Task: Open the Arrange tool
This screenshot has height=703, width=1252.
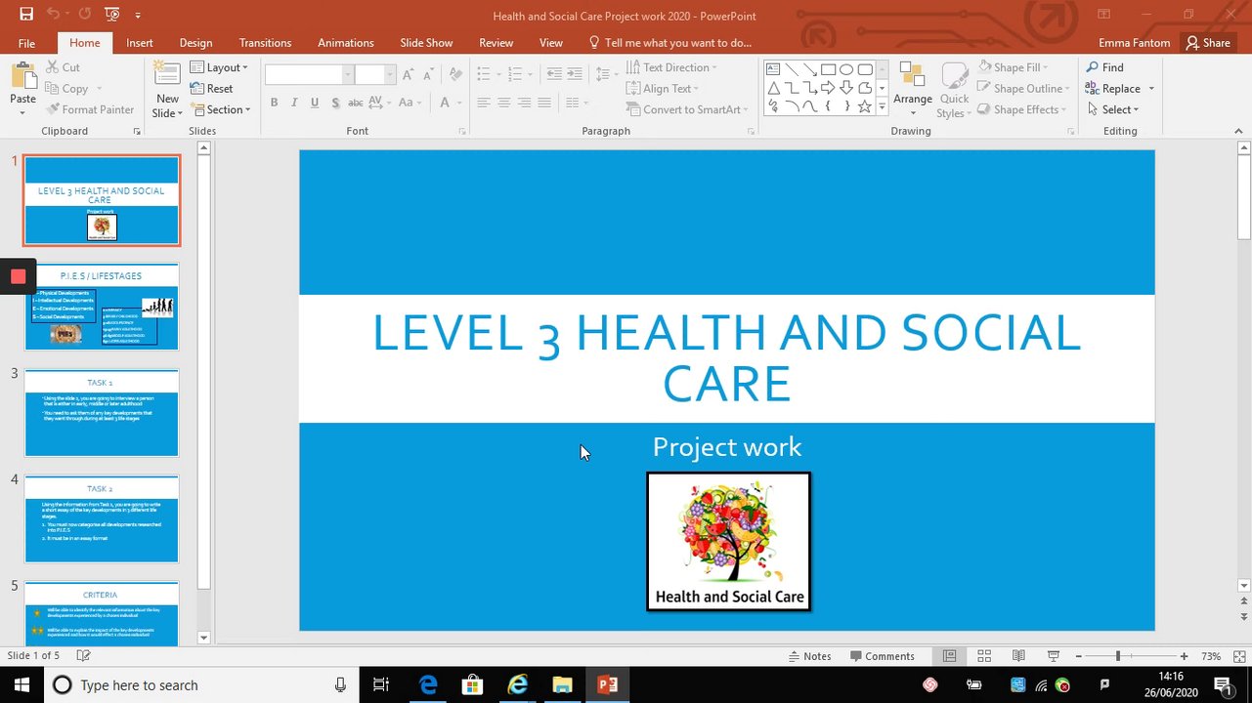Action: pyautogui.click(x=913, y=89)
